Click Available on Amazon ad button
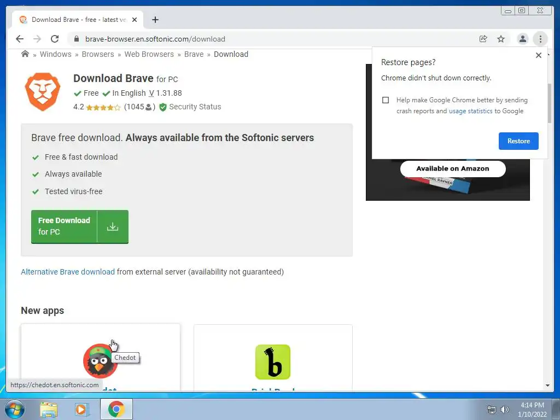This screenshot has width=560, height=420. coord(453,168)
